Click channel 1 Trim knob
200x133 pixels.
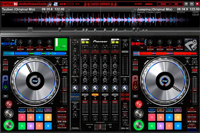[x=95, y=59]
